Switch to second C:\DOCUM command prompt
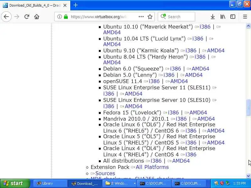 (189, 184)
